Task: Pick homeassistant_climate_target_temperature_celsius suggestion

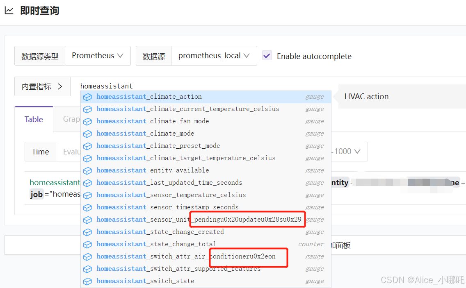Action: pyautogui.click(x=206, y=158)
